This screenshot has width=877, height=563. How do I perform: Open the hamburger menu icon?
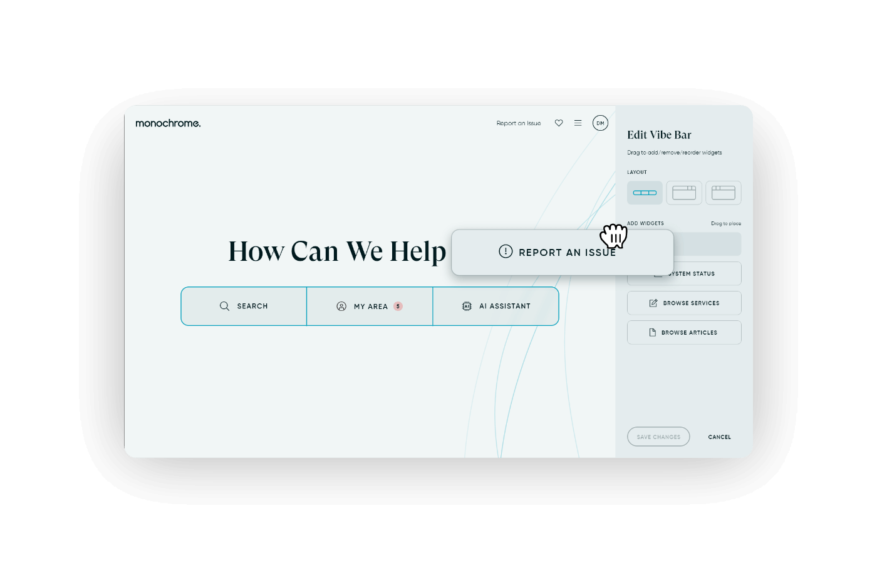pos(578,123)
